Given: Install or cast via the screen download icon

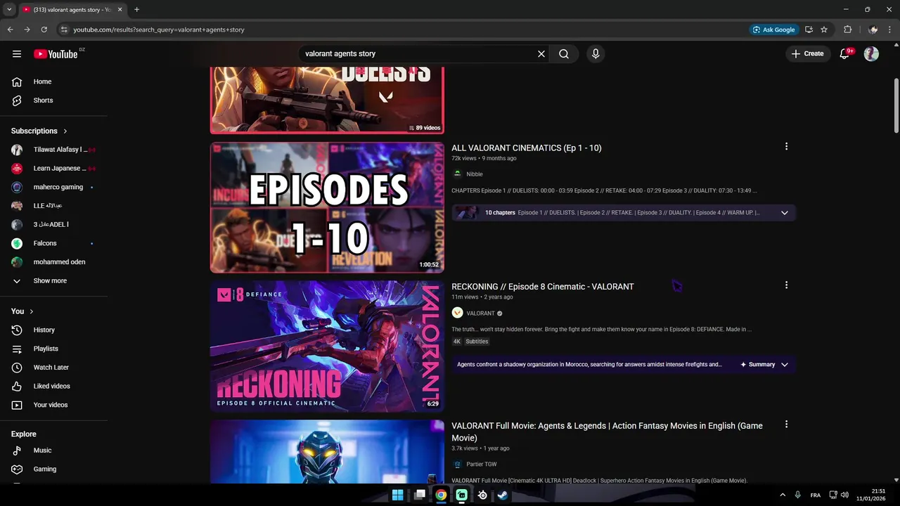Looking at the screenshot, I should (x=809, y=30).
